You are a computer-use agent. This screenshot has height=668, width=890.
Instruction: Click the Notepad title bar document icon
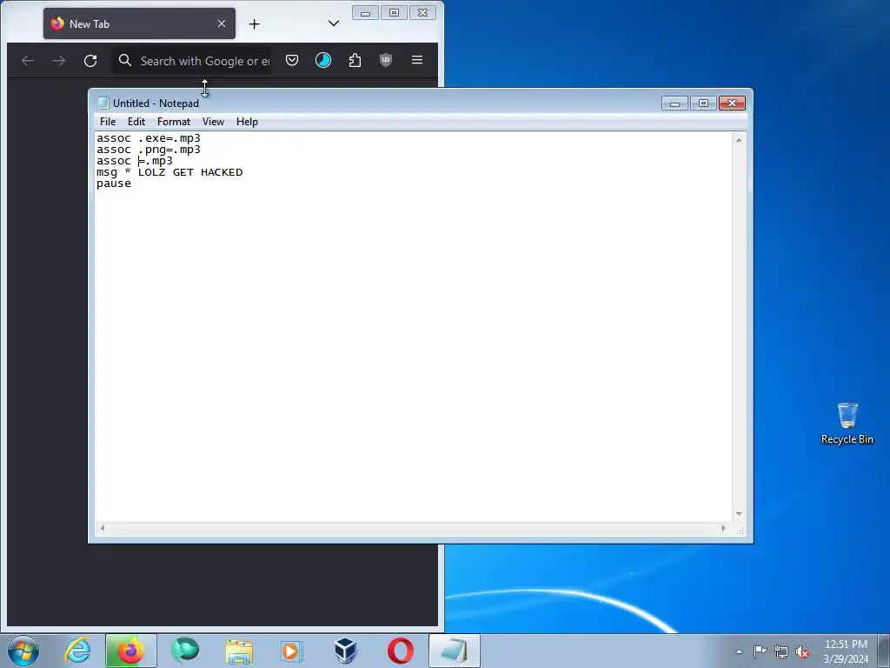[103, 103]
